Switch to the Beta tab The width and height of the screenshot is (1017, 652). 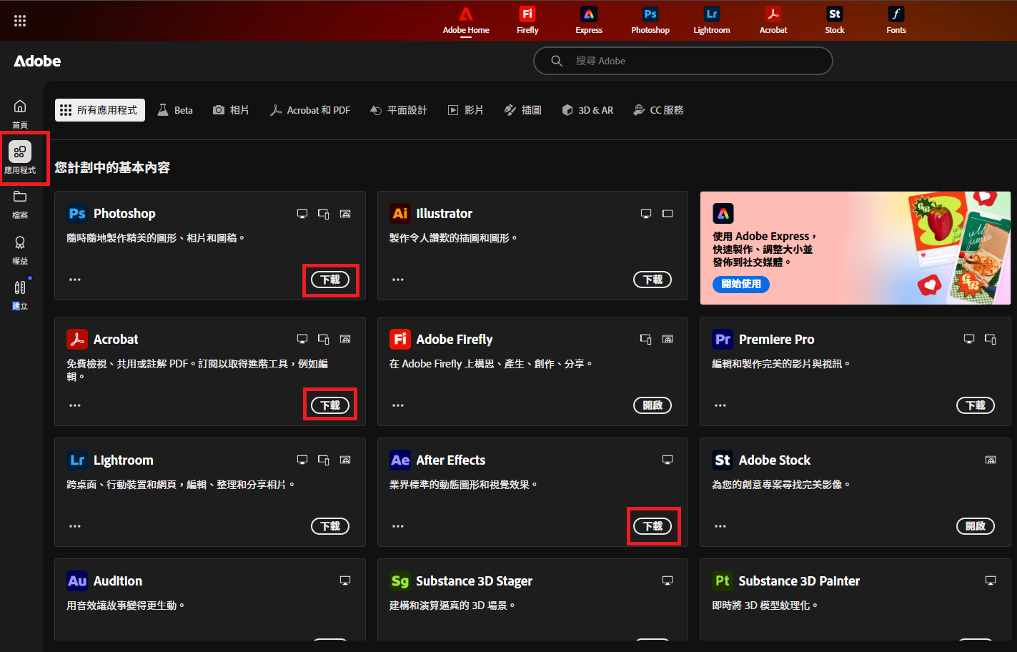coord(176,110)
